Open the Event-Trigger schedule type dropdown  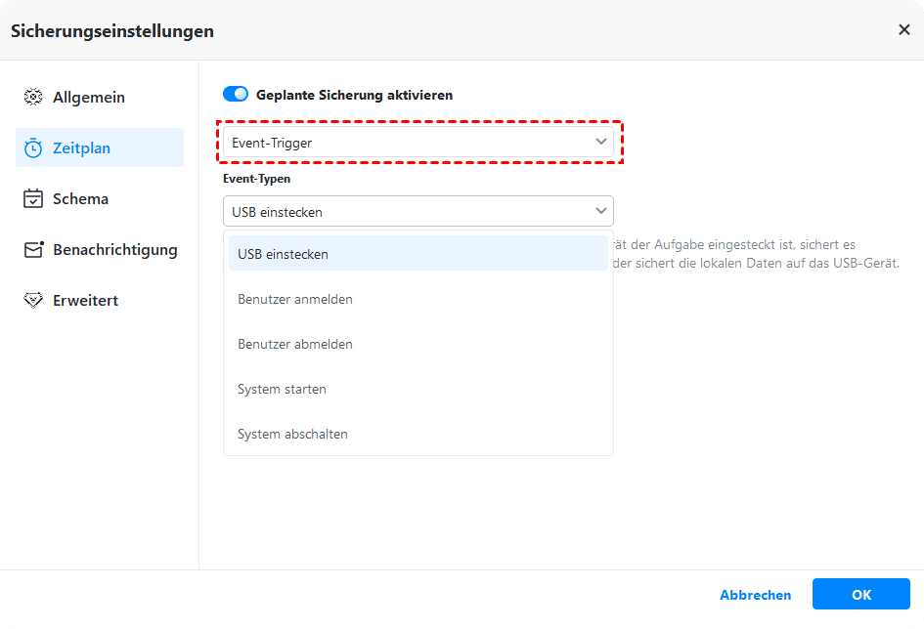click(418, 143)
